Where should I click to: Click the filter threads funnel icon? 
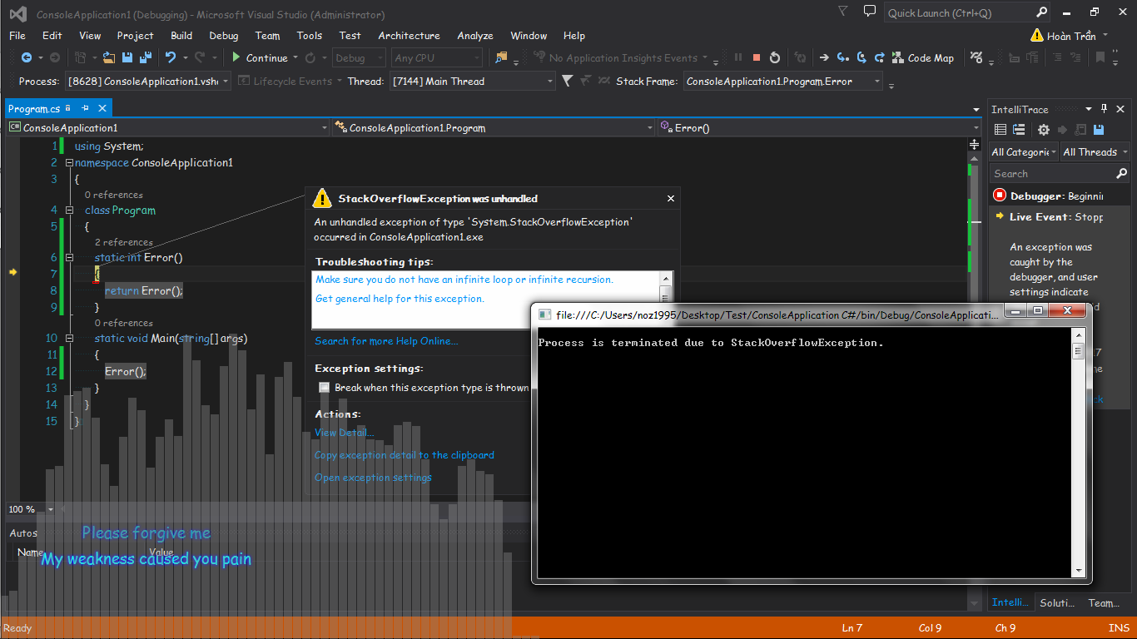pyautogui.click(x=568, y=81)
